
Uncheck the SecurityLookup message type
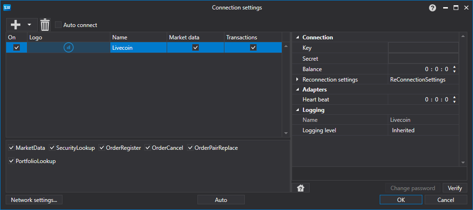[x=52, y=148]
